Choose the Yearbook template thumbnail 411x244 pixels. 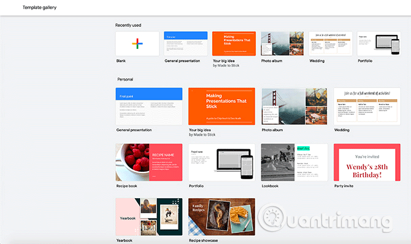[x=149, y=216]
